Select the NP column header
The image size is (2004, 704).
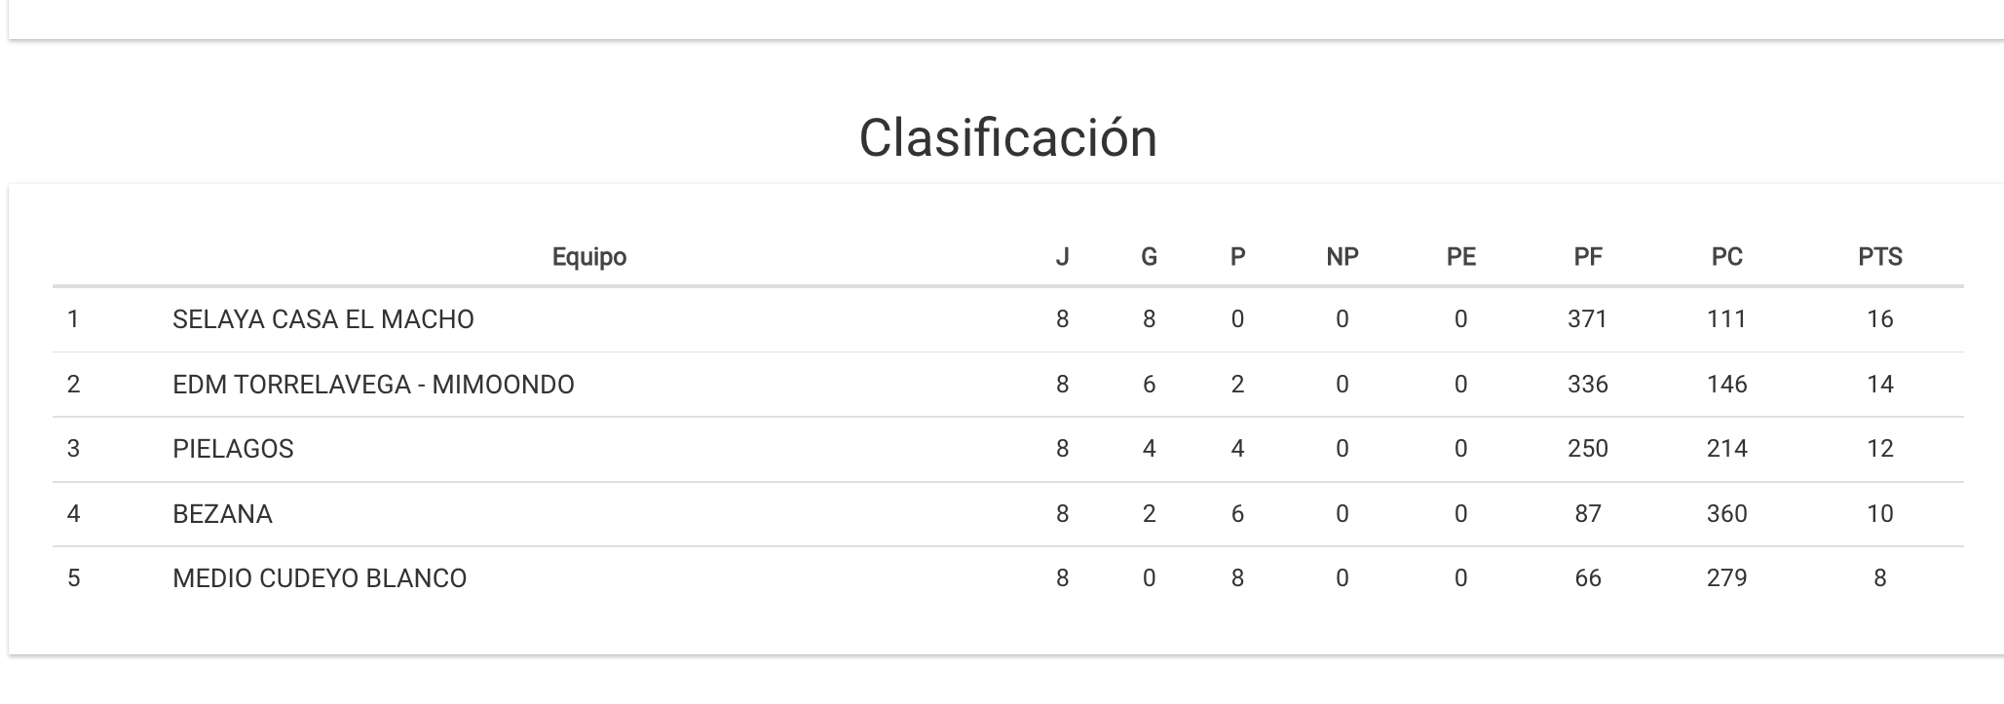point(1342,257)
